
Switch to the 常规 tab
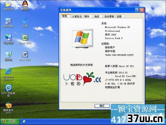coord(66,16)
